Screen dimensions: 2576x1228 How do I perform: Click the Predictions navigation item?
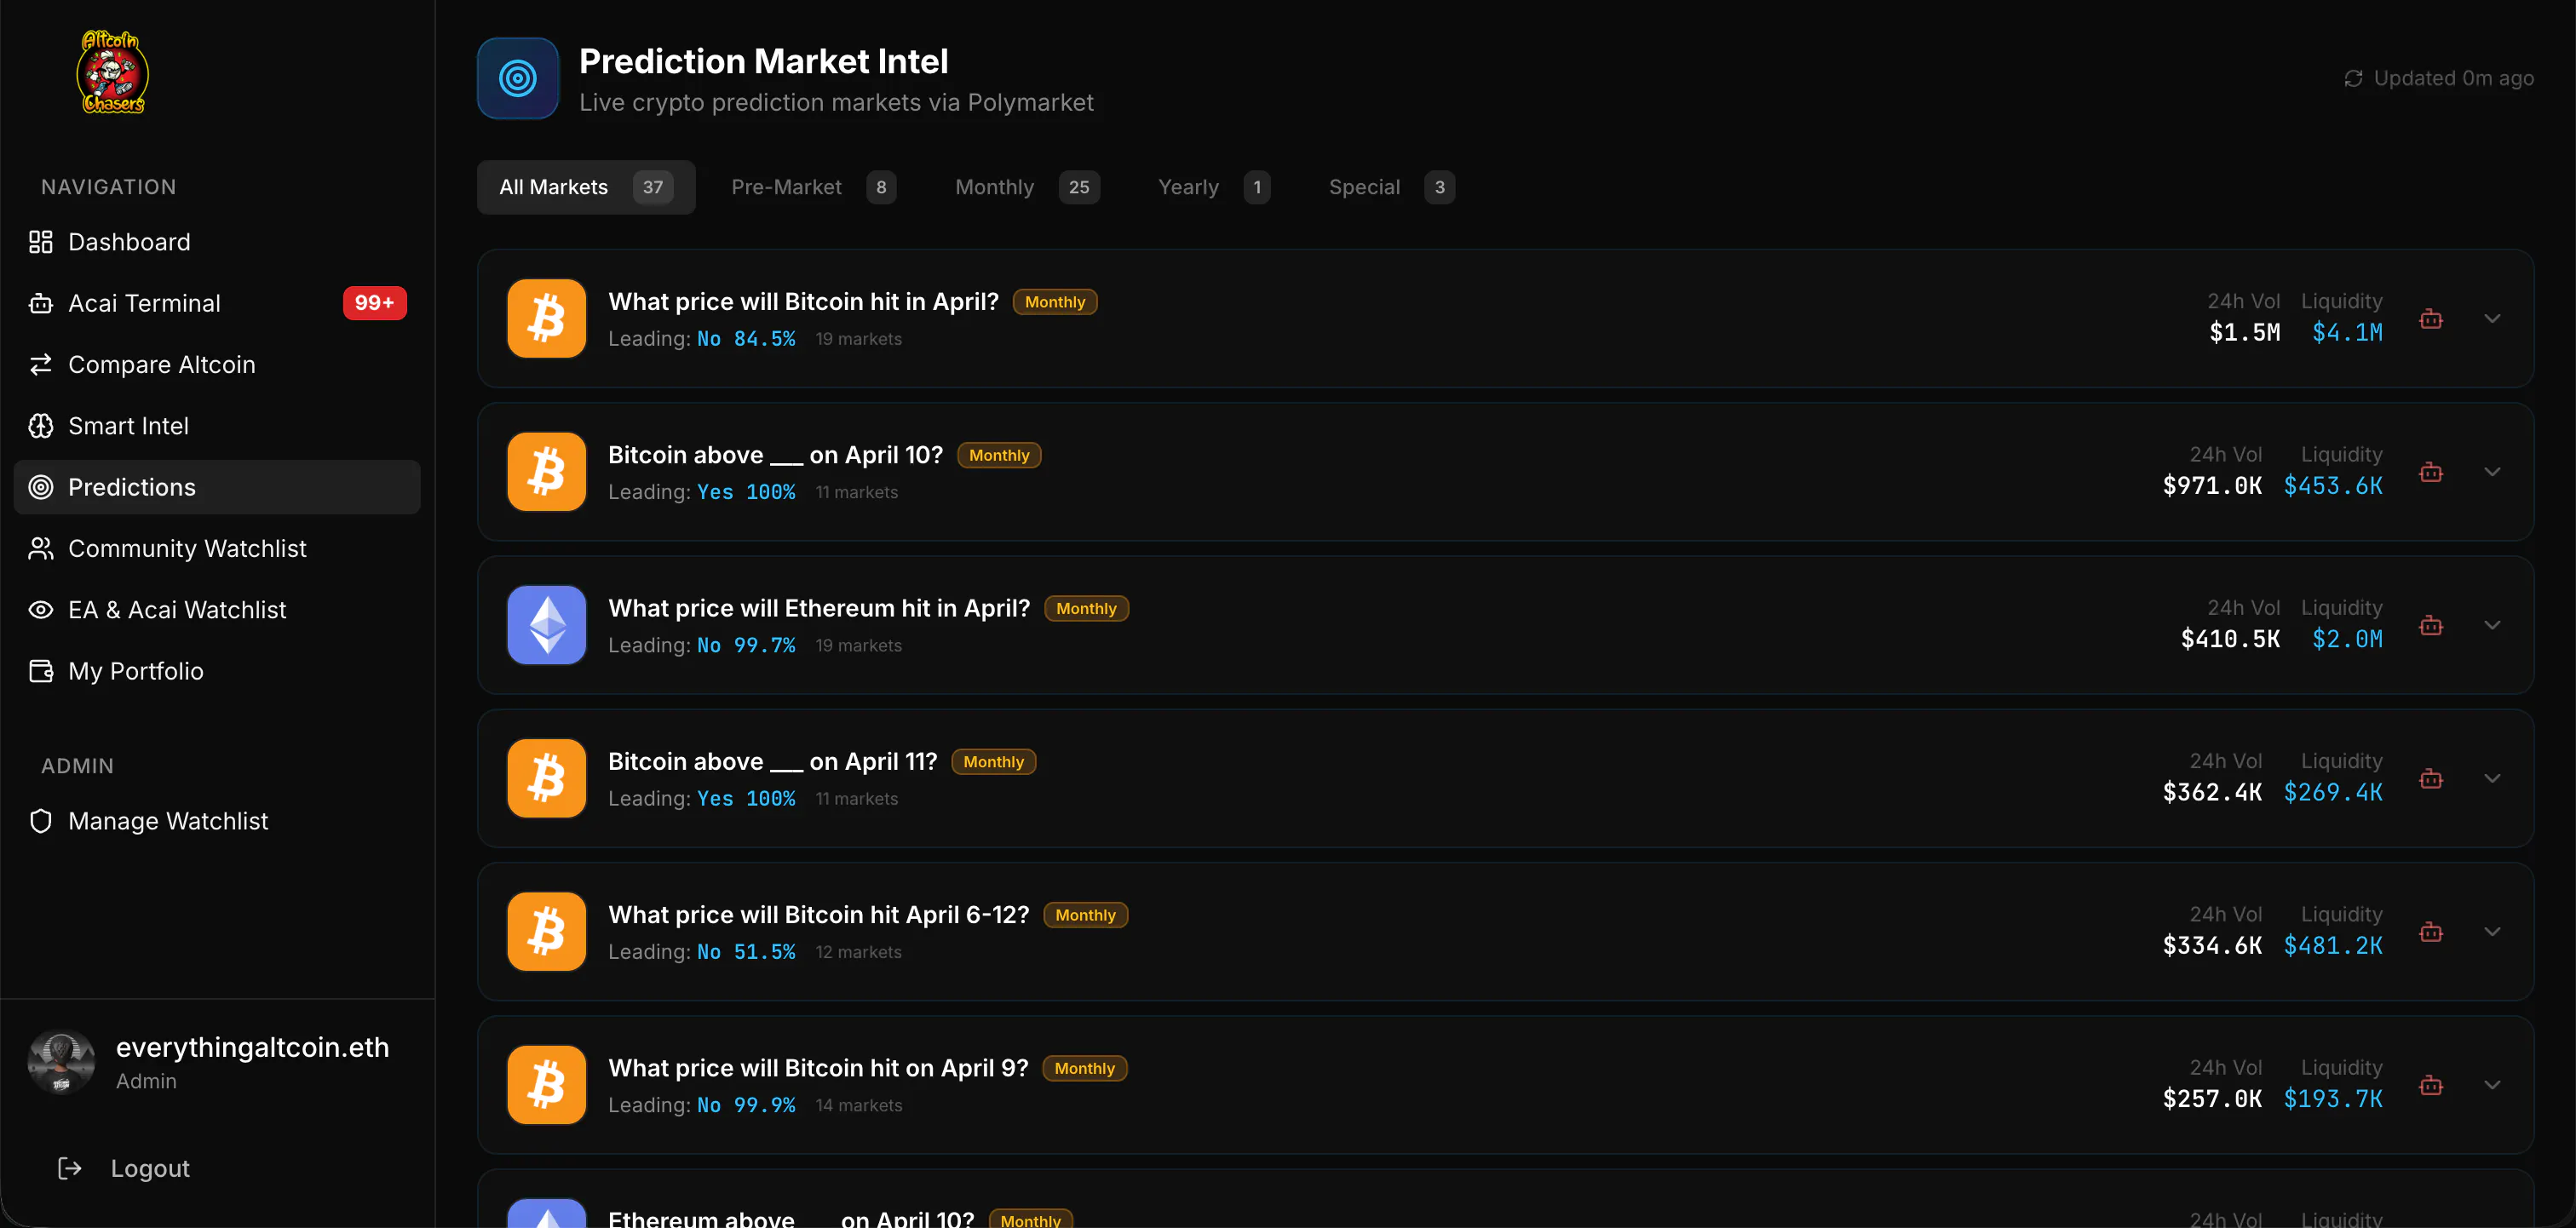(217, 487)
